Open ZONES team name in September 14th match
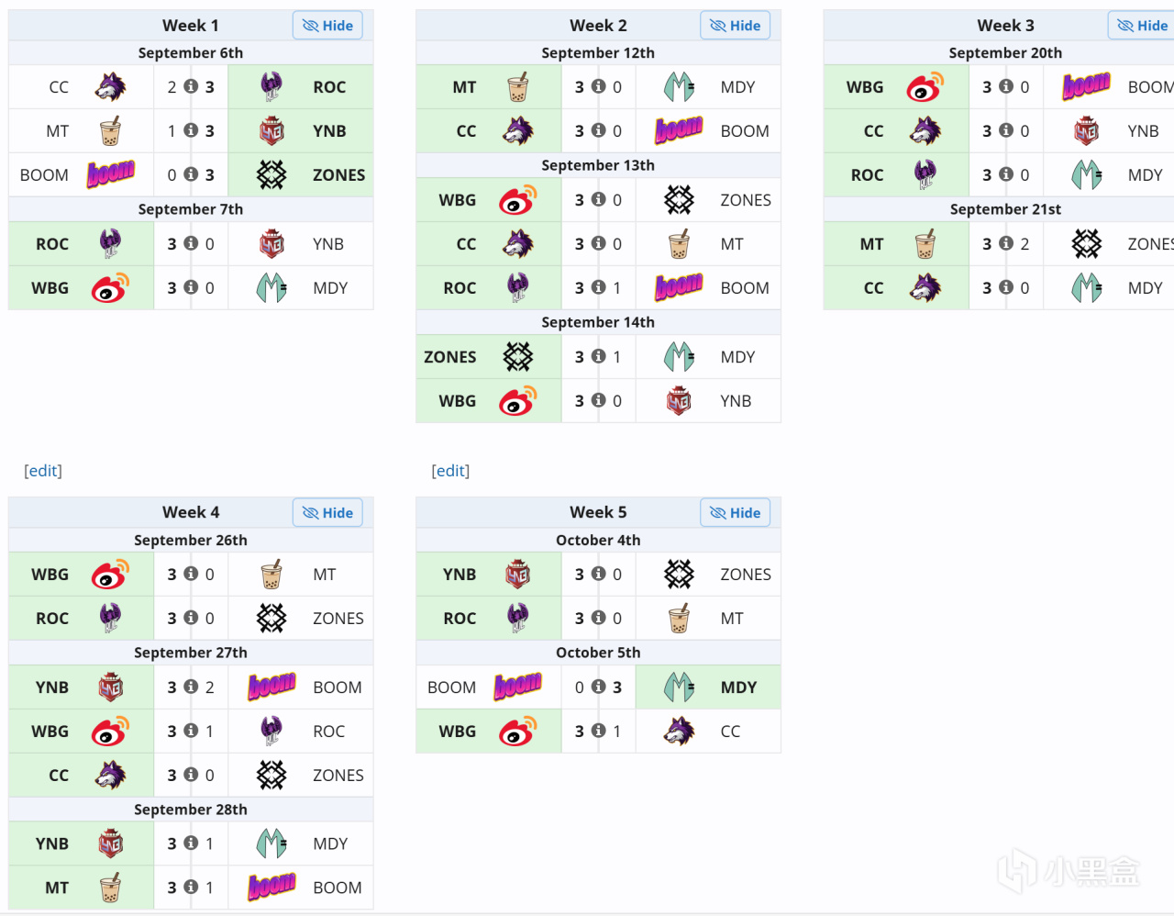 pos(450,357)
